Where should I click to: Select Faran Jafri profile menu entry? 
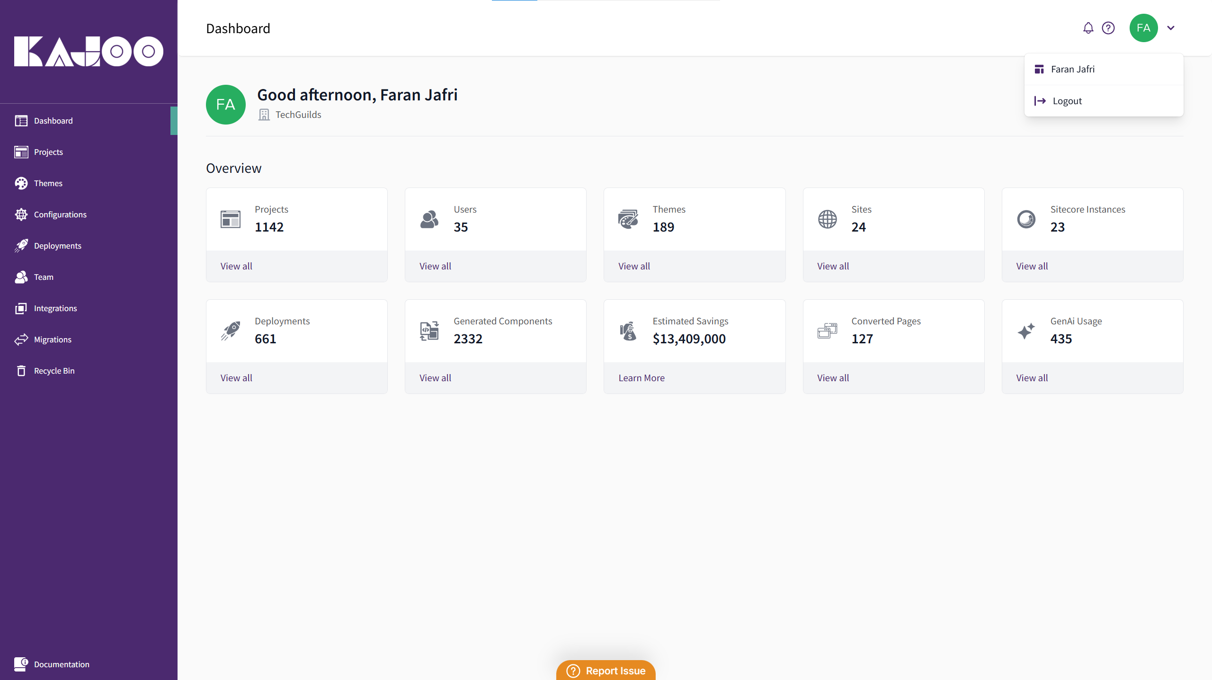tap(1072, 69)
